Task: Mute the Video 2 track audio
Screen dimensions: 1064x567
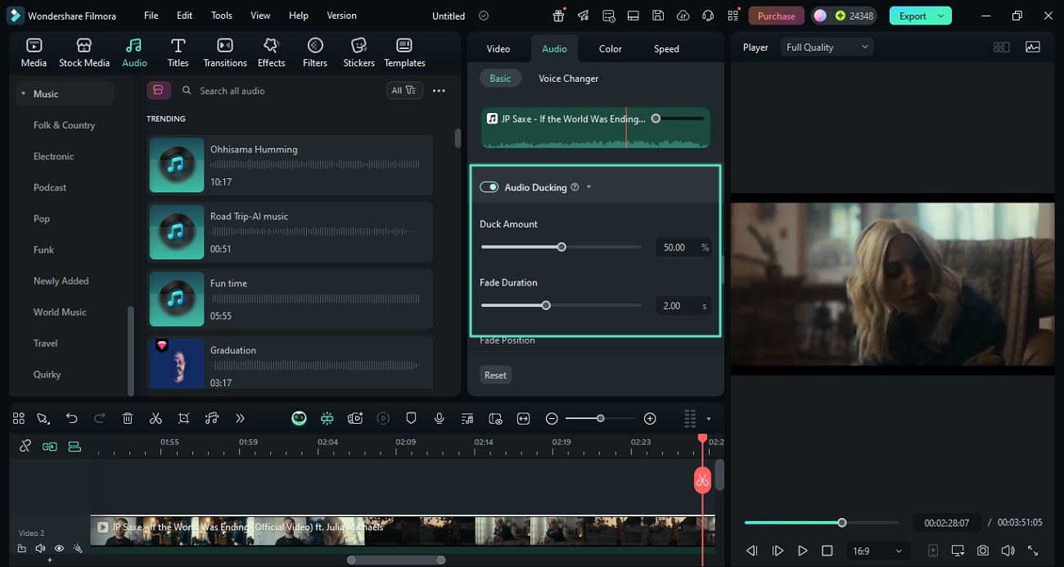Action: pos(40,548)
